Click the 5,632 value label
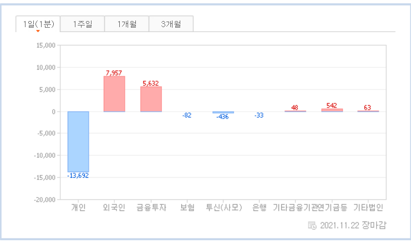The image size is (411, 243). click(151, 84)
